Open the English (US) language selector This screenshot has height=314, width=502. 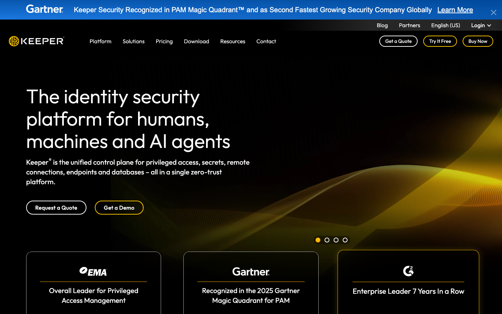point(446,25)
